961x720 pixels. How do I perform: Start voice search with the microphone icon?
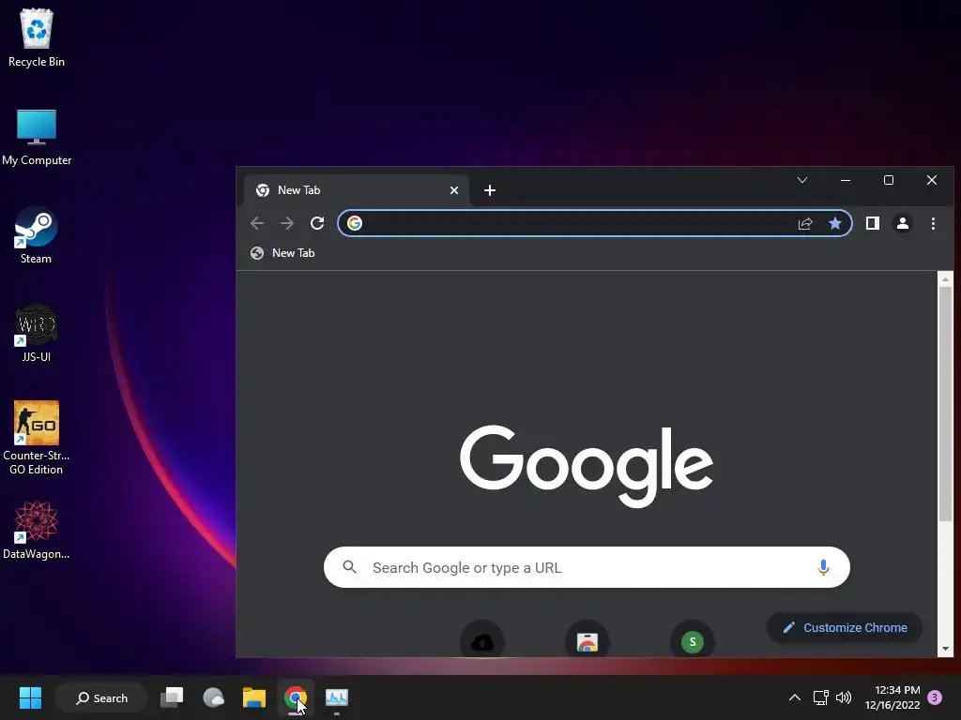(x=823, y=567)
